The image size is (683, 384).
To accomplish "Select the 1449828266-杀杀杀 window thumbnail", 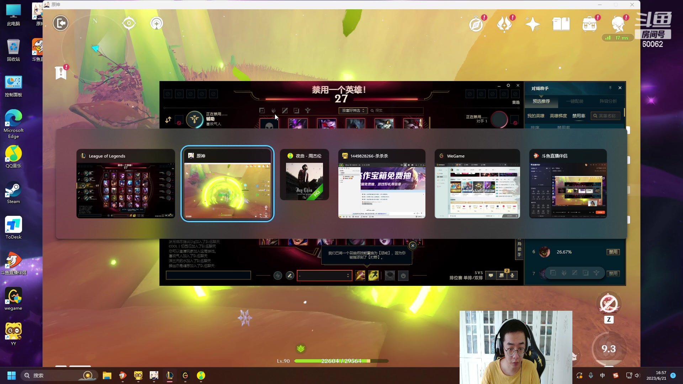I will 382,184.
